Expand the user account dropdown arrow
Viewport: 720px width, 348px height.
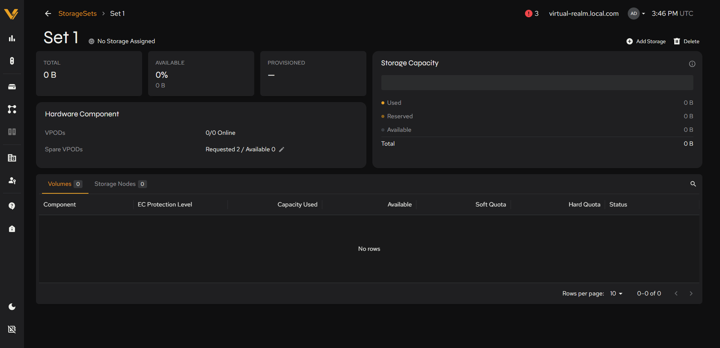[x=643, y=14]
